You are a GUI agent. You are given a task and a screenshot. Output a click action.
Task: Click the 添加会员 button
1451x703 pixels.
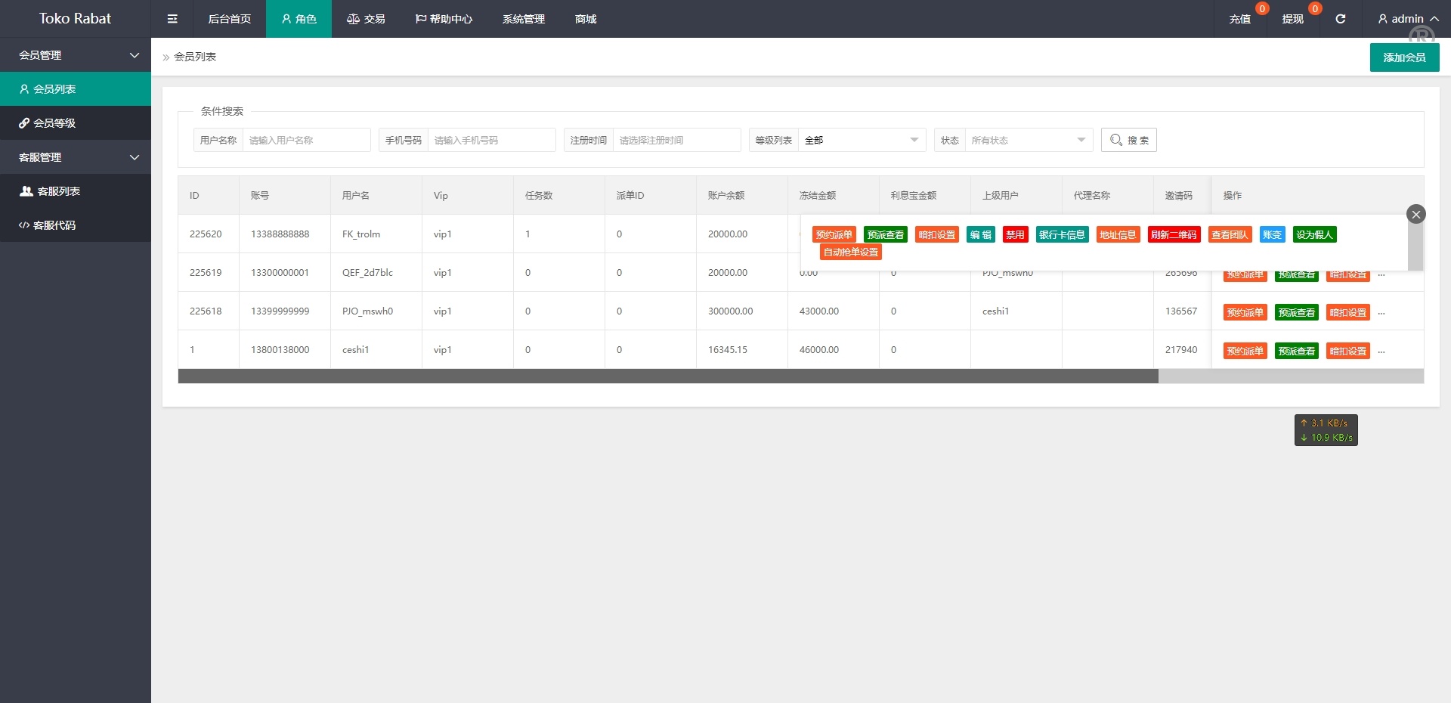pyautogui.click(x=1403, y=57)
